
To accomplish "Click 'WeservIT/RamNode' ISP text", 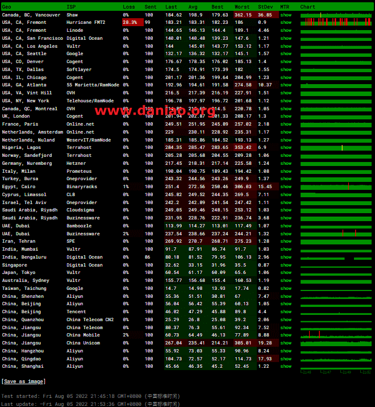I will click(89, 140).
